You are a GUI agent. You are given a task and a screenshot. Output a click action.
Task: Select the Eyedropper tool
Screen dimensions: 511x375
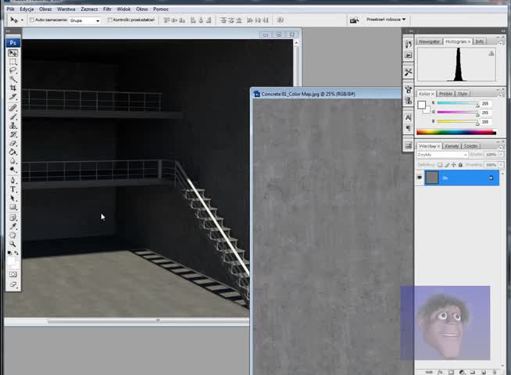point(13,226)
